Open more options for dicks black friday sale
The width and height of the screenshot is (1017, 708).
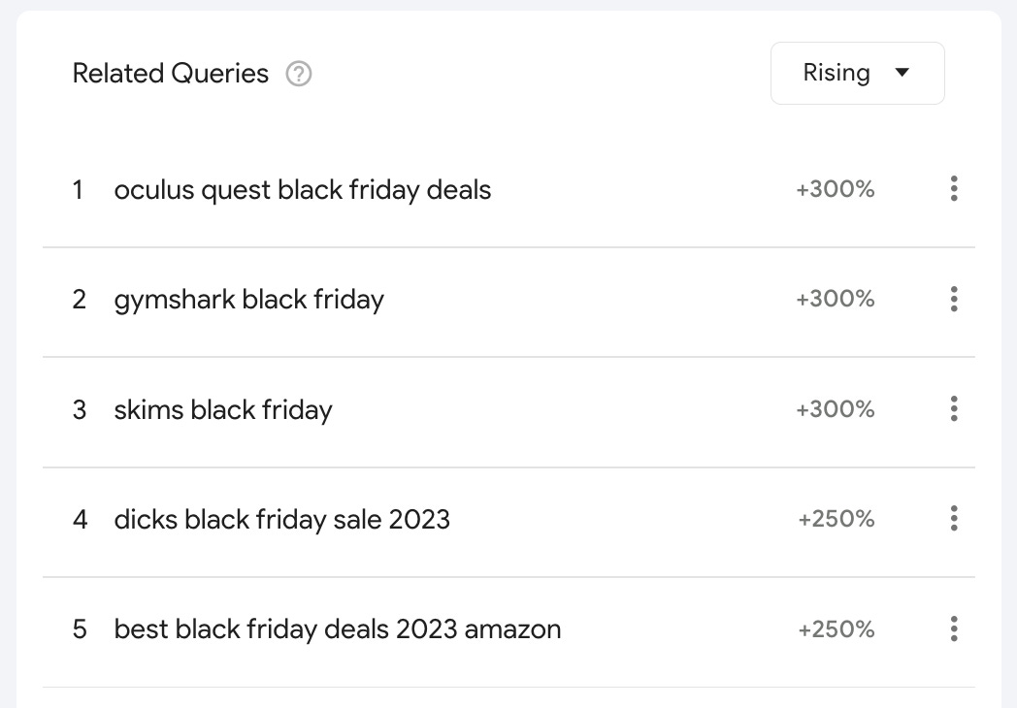[954, 519]
